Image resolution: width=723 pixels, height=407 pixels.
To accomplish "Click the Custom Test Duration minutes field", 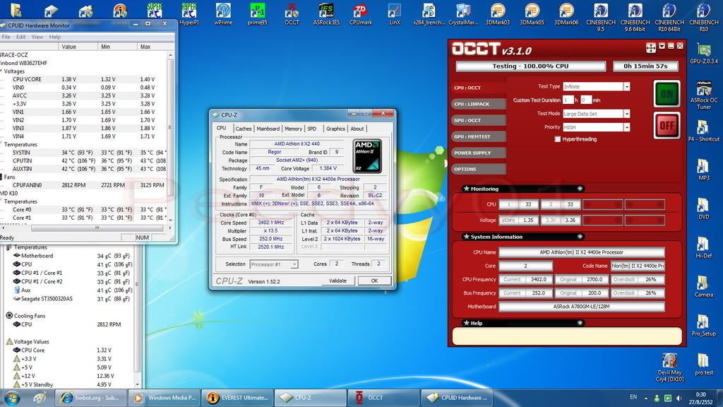I will coord(585,100).
